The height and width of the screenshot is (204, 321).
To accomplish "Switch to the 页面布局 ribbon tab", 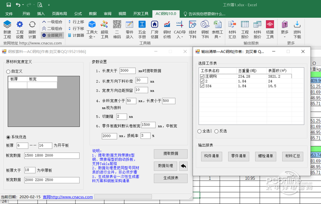I will 61,14.
